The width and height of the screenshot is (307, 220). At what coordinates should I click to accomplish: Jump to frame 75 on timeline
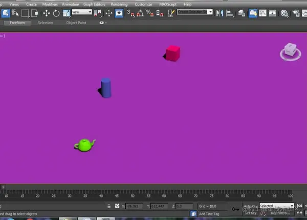click(211, 196)
